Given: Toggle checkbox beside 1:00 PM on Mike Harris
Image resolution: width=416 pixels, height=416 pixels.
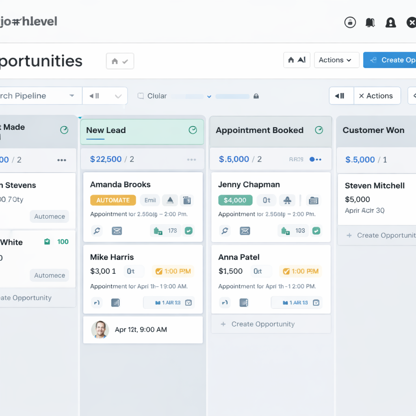Looking at the screenshot, I should (x=159, y=271).
